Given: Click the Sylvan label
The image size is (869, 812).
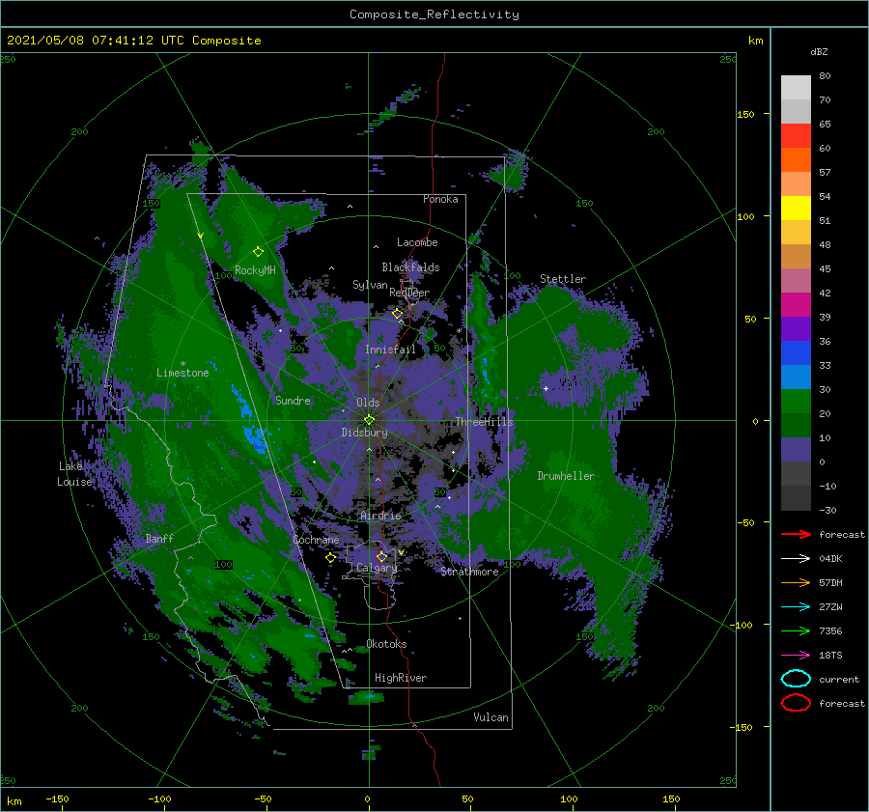Looking at the screenshot, I should pyautogui.click(x=370, y=285).
